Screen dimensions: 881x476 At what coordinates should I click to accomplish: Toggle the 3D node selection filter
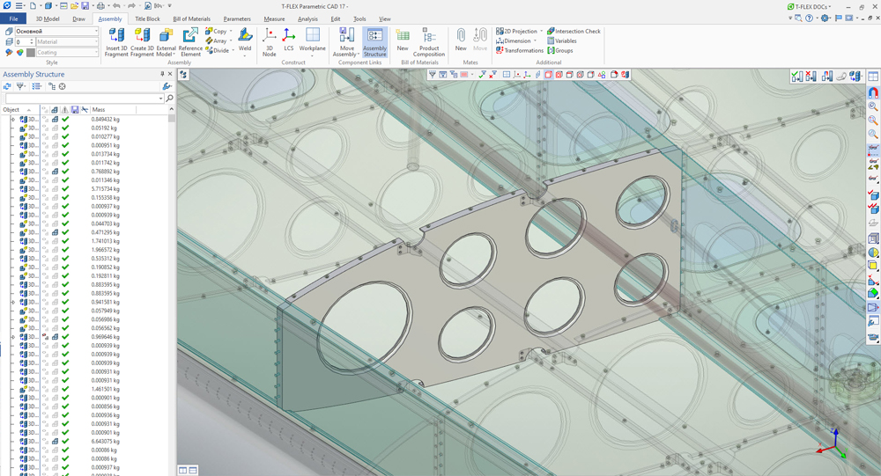point(517,75)
